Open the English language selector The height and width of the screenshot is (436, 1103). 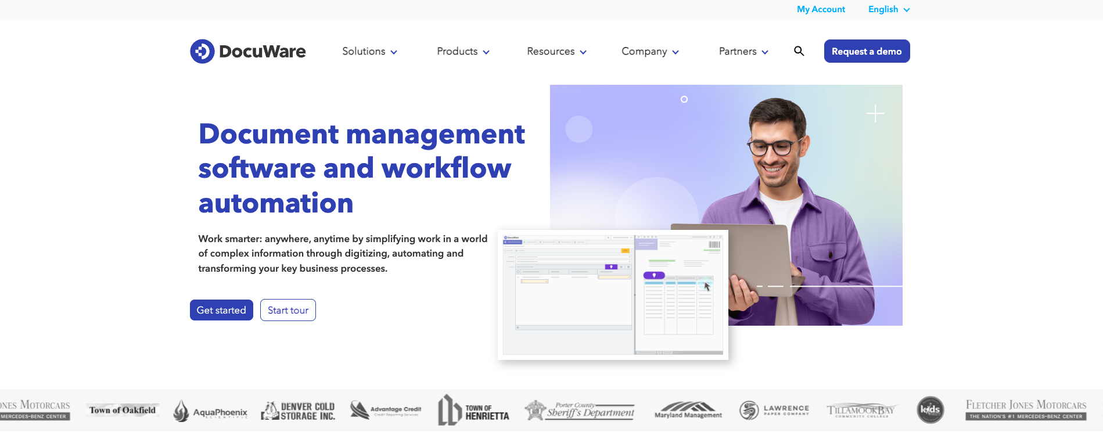click(x=888, y=9)
